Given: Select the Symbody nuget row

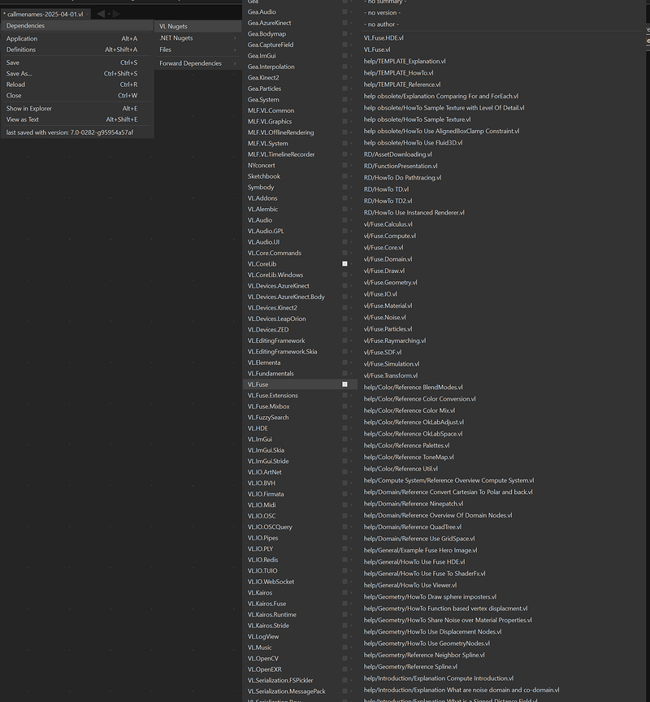Looking at the screenshot, I should (300, 187).
